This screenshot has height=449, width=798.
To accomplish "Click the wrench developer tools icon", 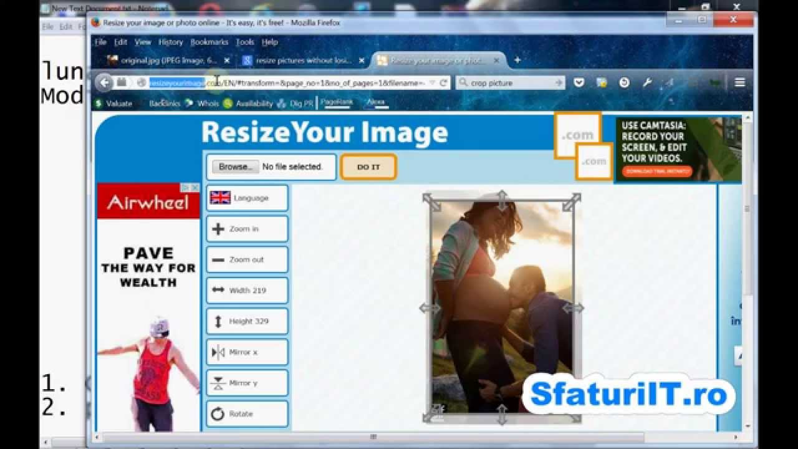I will [647, 82].
